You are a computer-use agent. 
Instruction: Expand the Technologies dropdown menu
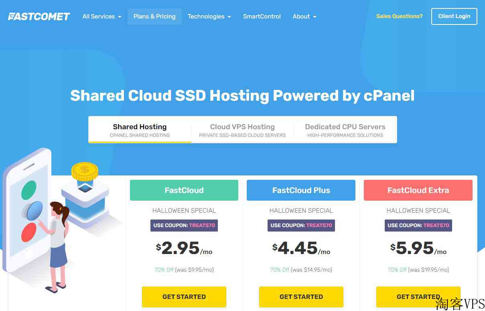click(x=209, y=16)
